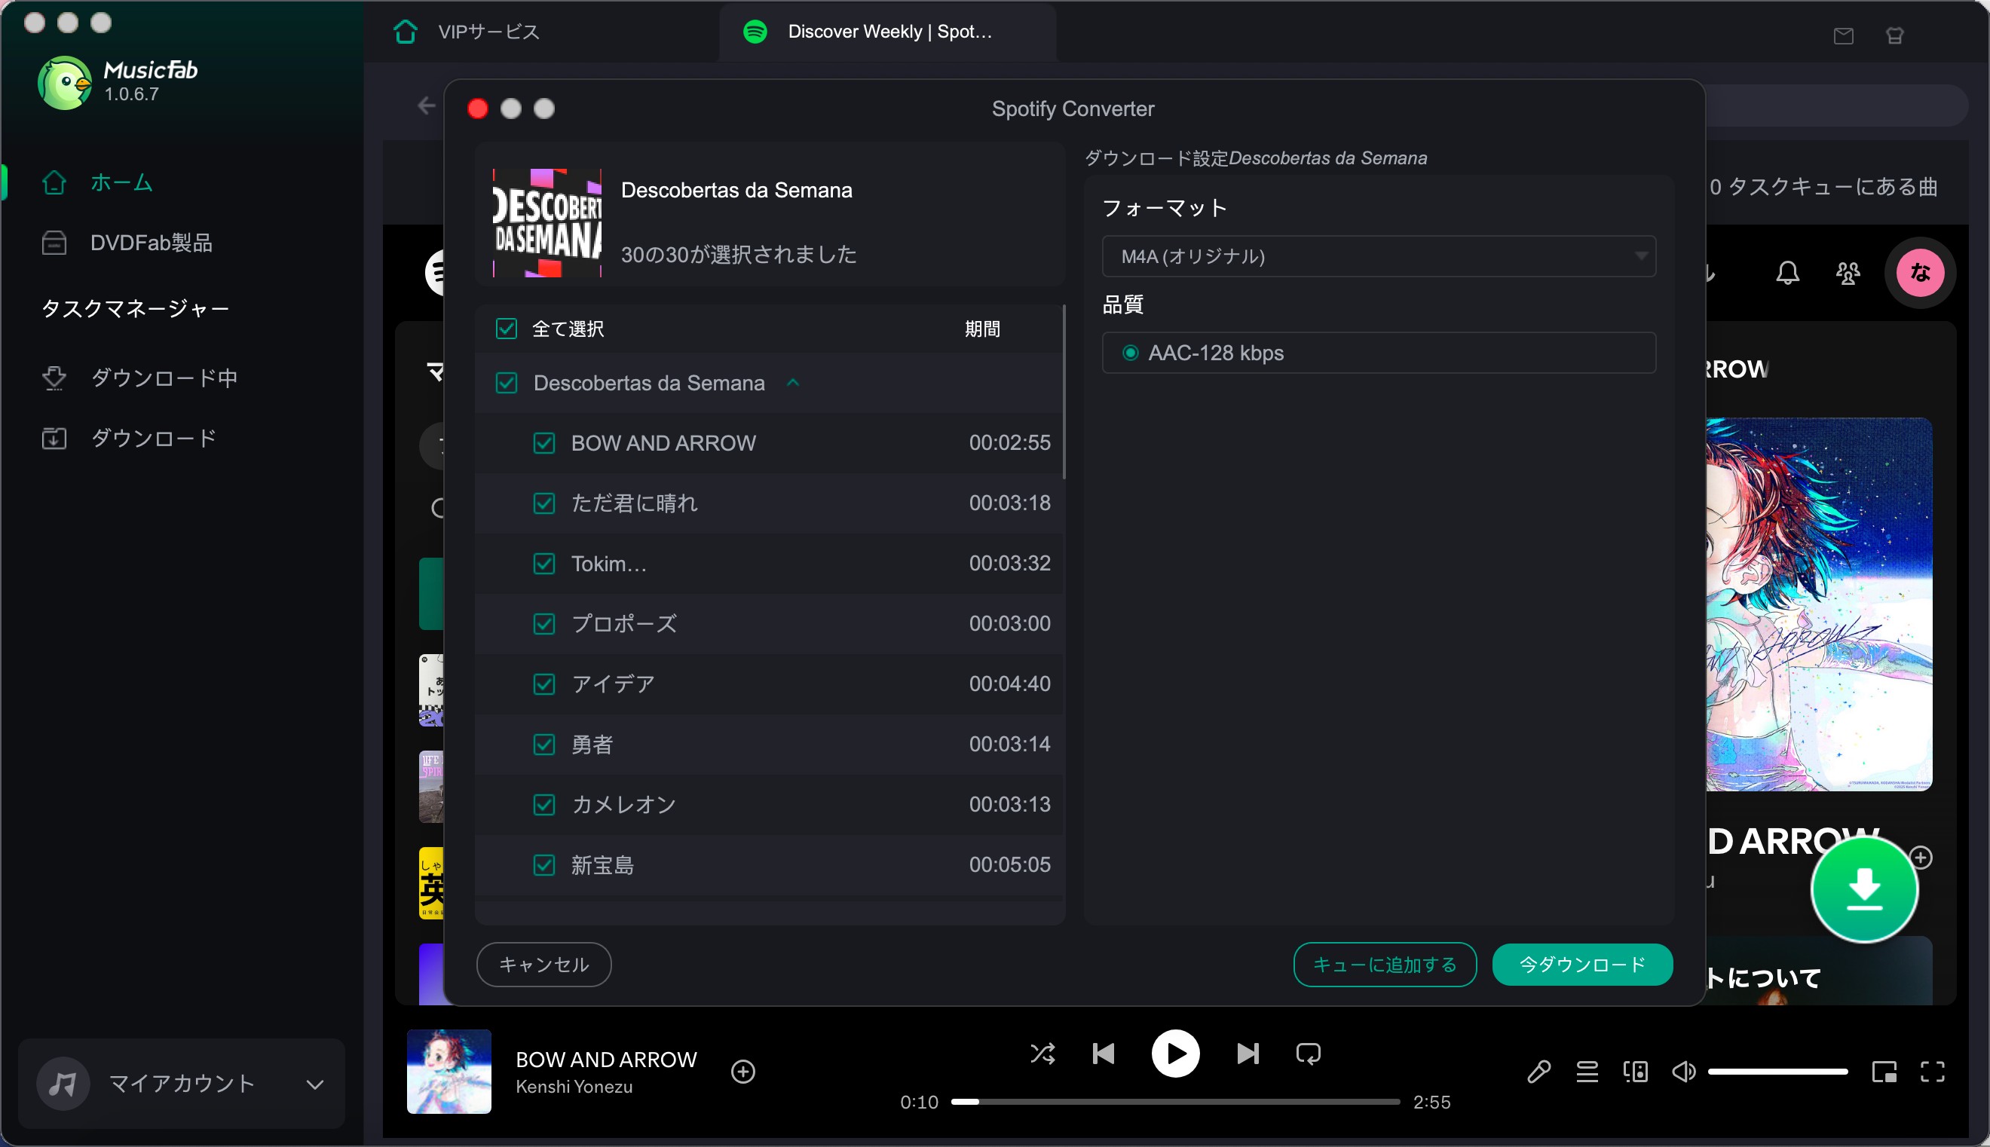
Task: Click the MusicFab parrot logo
Action: [x=65, y=82]
